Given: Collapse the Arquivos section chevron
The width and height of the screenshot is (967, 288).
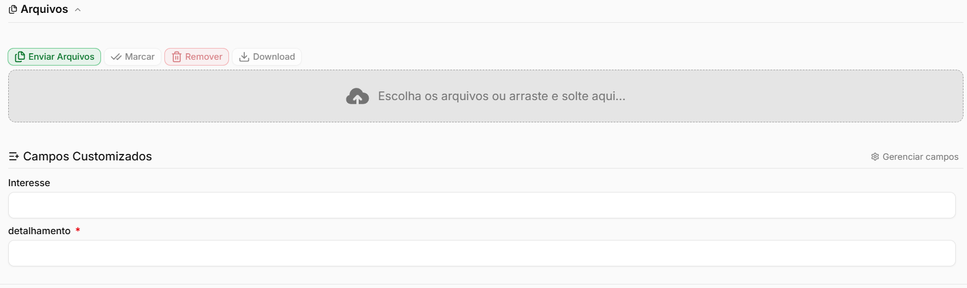Looking at the screenshot, I should 78,10.
